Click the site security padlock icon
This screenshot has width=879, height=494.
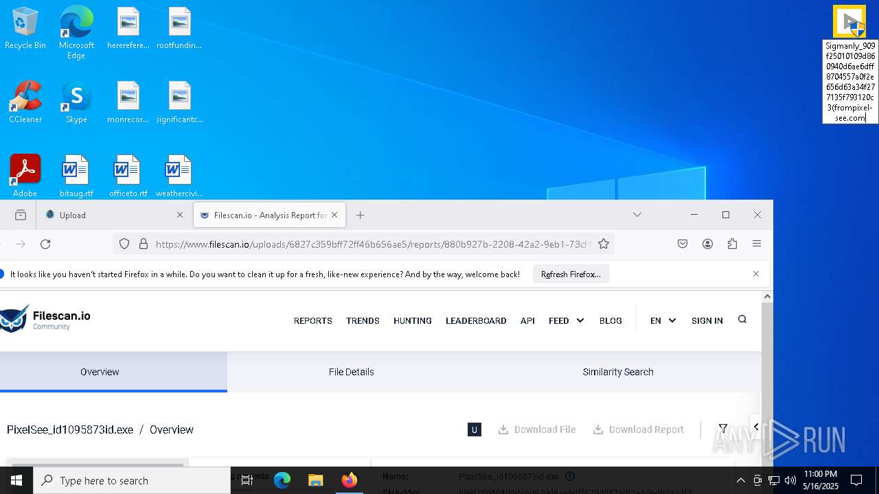click(x=144, y=244)
